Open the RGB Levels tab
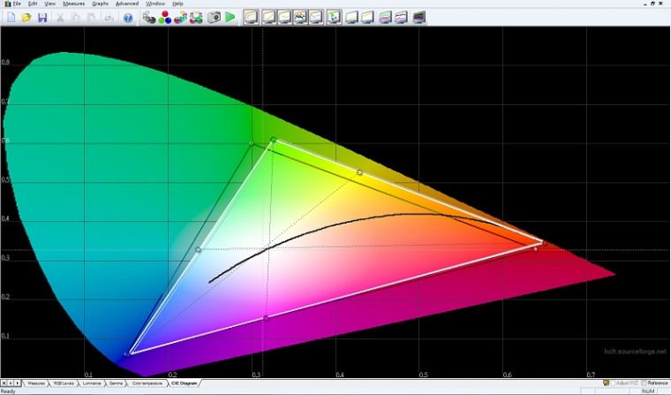 click(64, 384)
